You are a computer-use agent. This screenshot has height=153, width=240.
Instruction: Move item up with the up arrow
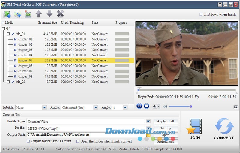[39, 14]
